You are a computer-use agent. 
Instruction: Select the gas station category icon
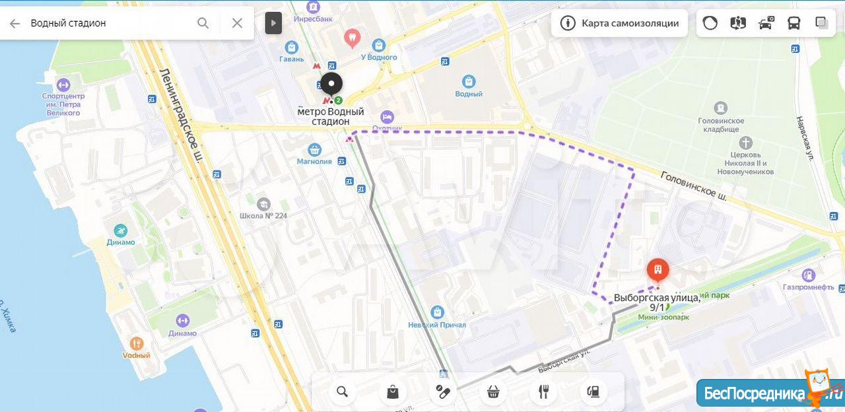593,392
